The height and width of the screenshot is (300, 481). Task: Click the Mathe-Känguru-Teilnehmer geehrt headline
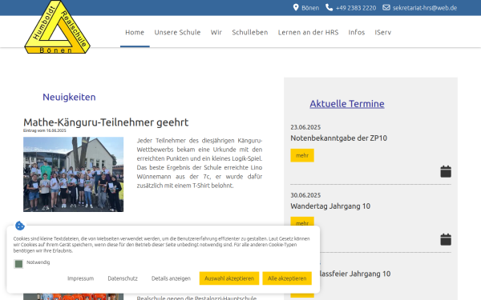[106, 122]
